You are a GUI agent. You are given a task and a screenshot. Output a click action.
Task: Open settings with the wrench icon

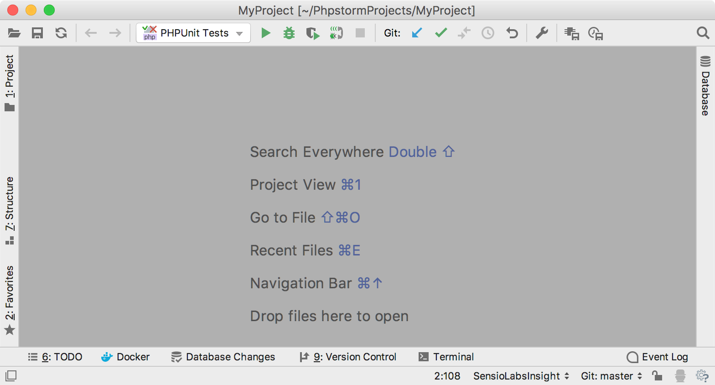[542, 33]
